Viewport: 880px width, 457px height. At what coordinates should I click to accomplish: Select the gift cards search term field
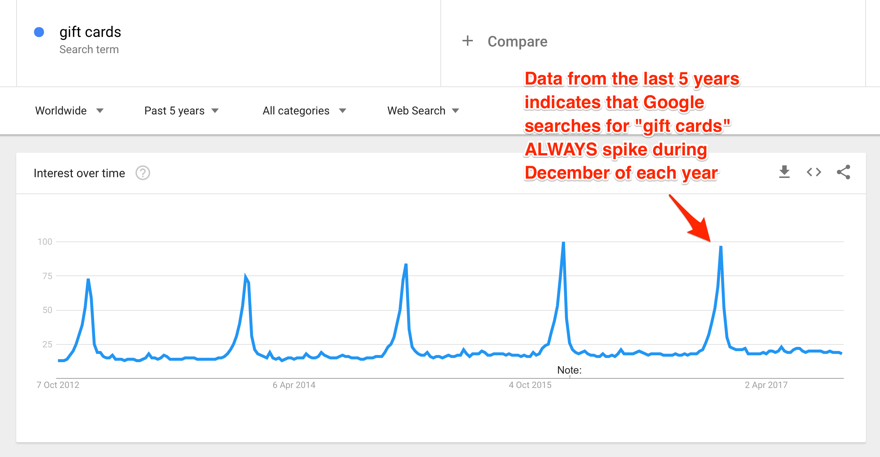[x=90, y=32]
